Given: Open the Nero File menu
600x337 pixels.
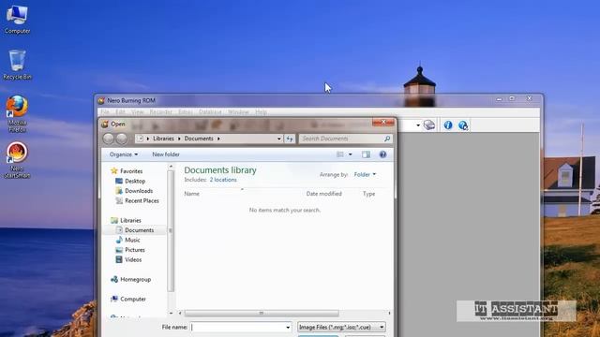Looking at the screenshot, I should tap(105, 112).
